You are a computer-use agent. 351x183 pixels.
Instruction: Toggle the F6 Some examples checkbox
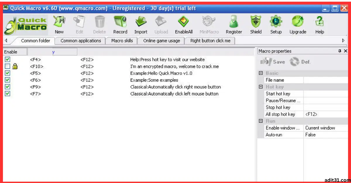tap(8, 80)
